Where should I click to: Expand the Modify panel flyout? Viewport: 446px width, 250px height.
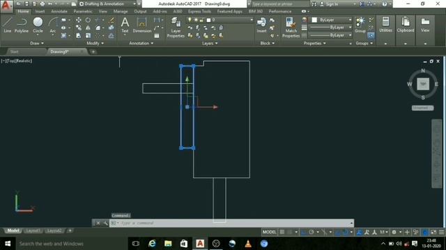coord(95,43)
